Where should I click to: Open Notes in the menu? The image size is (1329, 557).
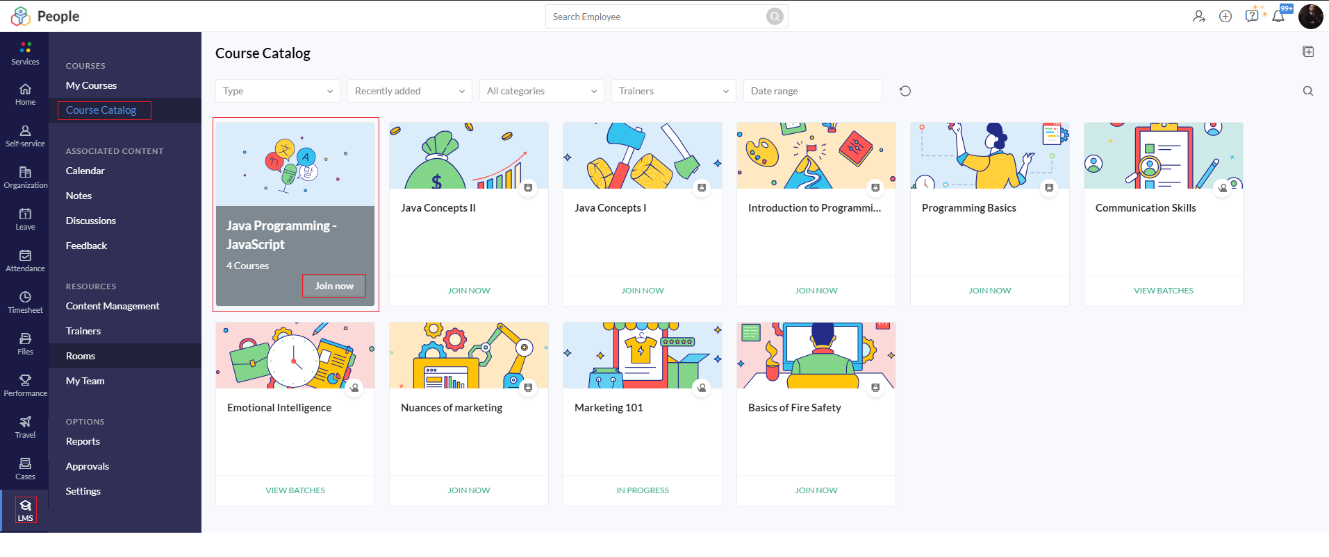79,196
